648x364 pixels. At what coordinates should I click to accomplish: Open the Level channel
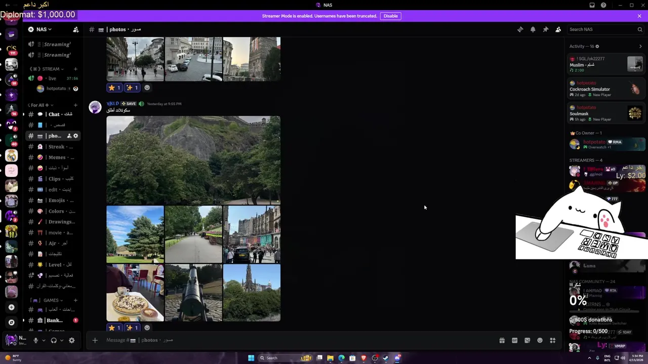pos(53,264)
